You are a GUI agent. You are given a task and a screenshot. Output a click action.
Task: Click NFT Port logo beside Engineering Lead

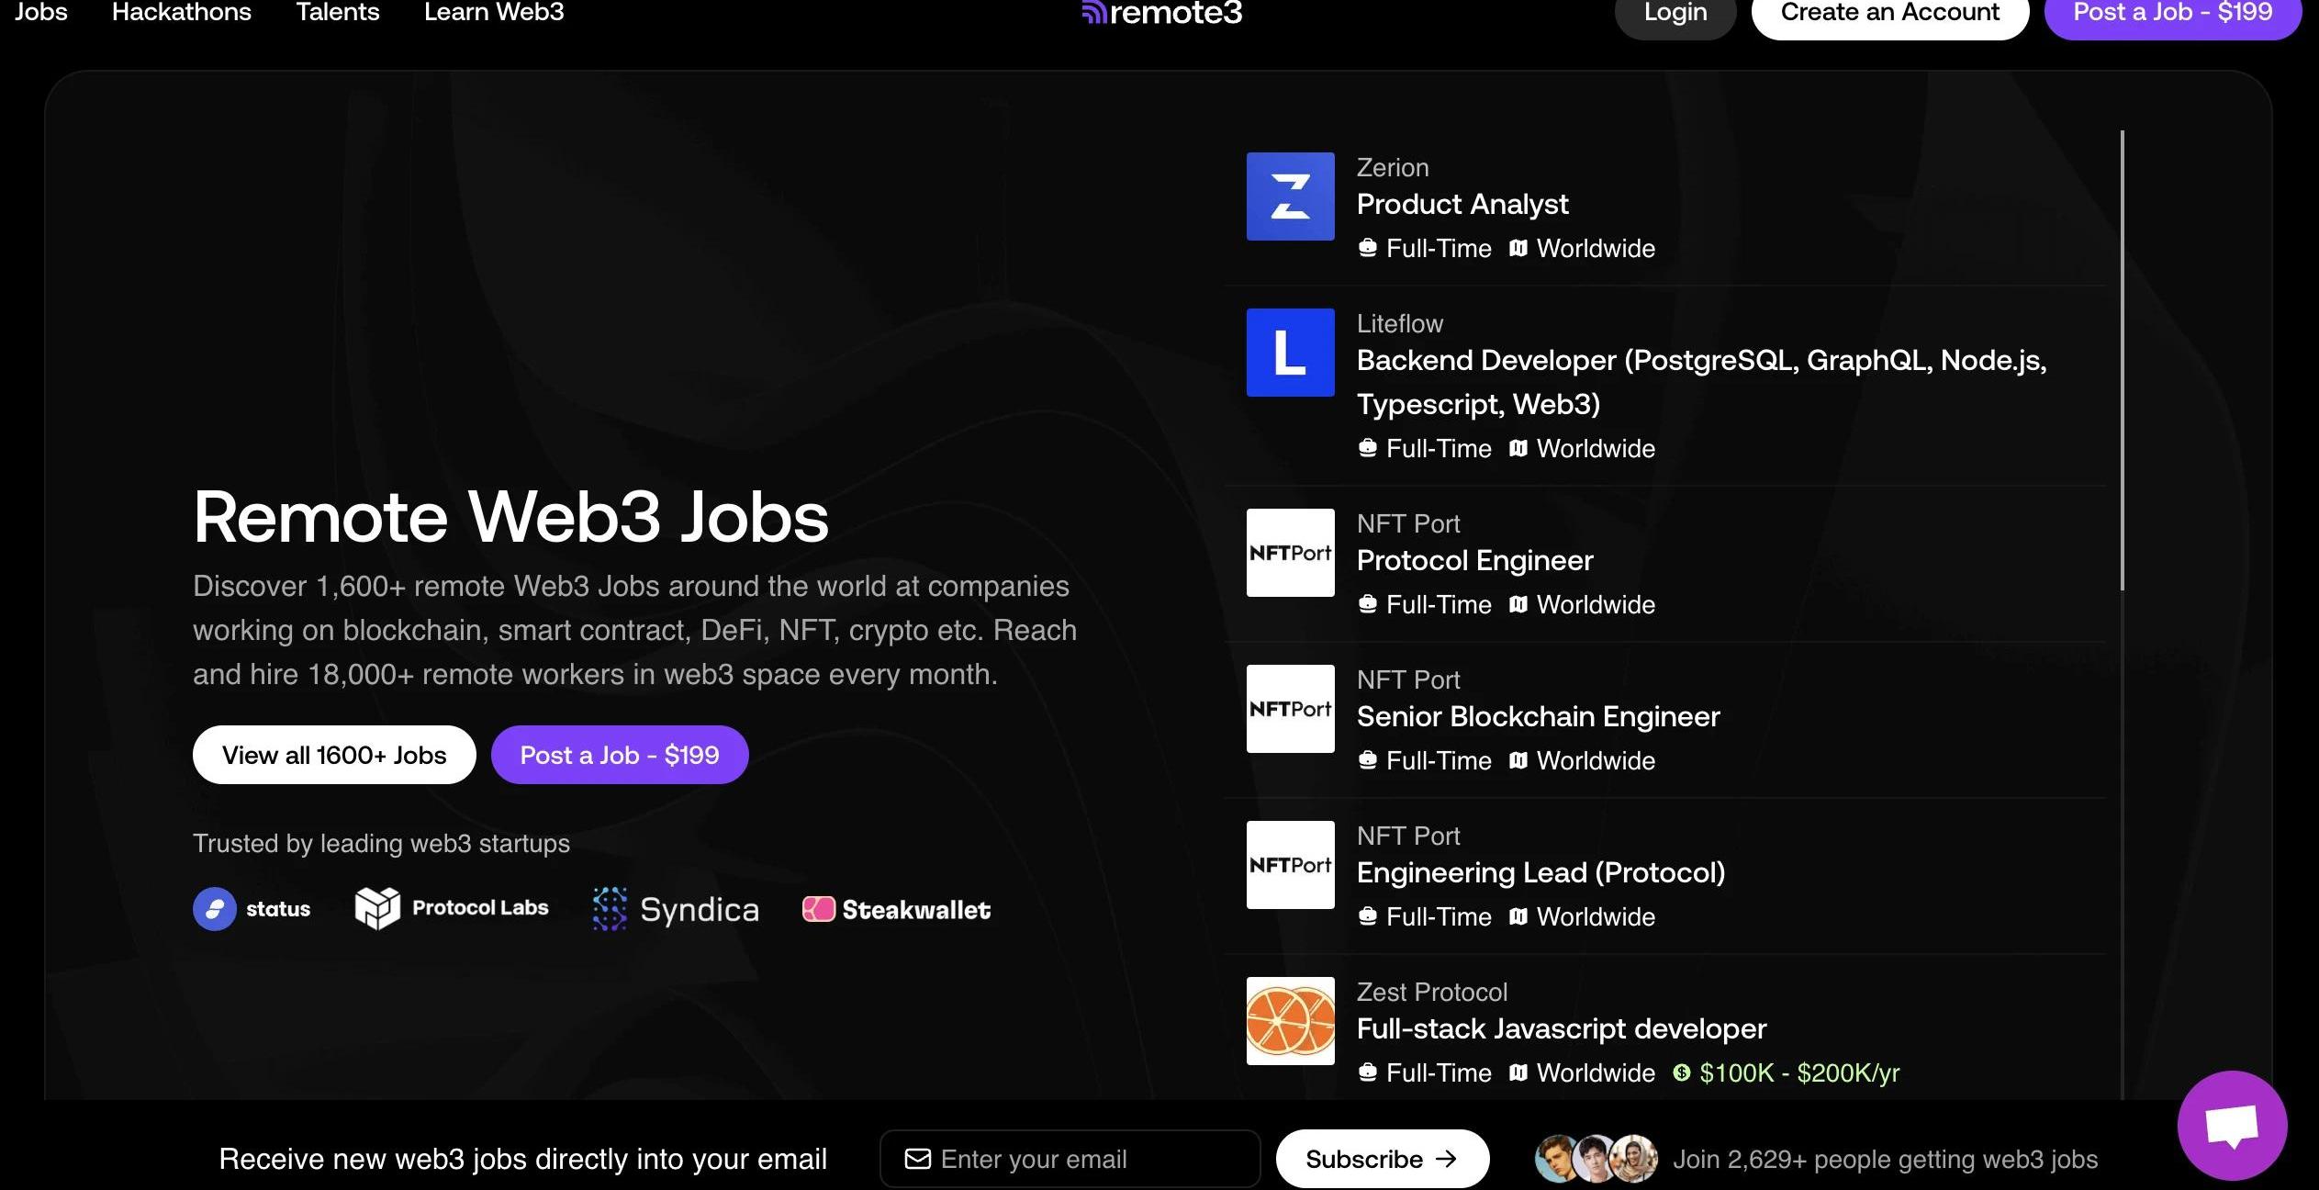pos(1290,865)
